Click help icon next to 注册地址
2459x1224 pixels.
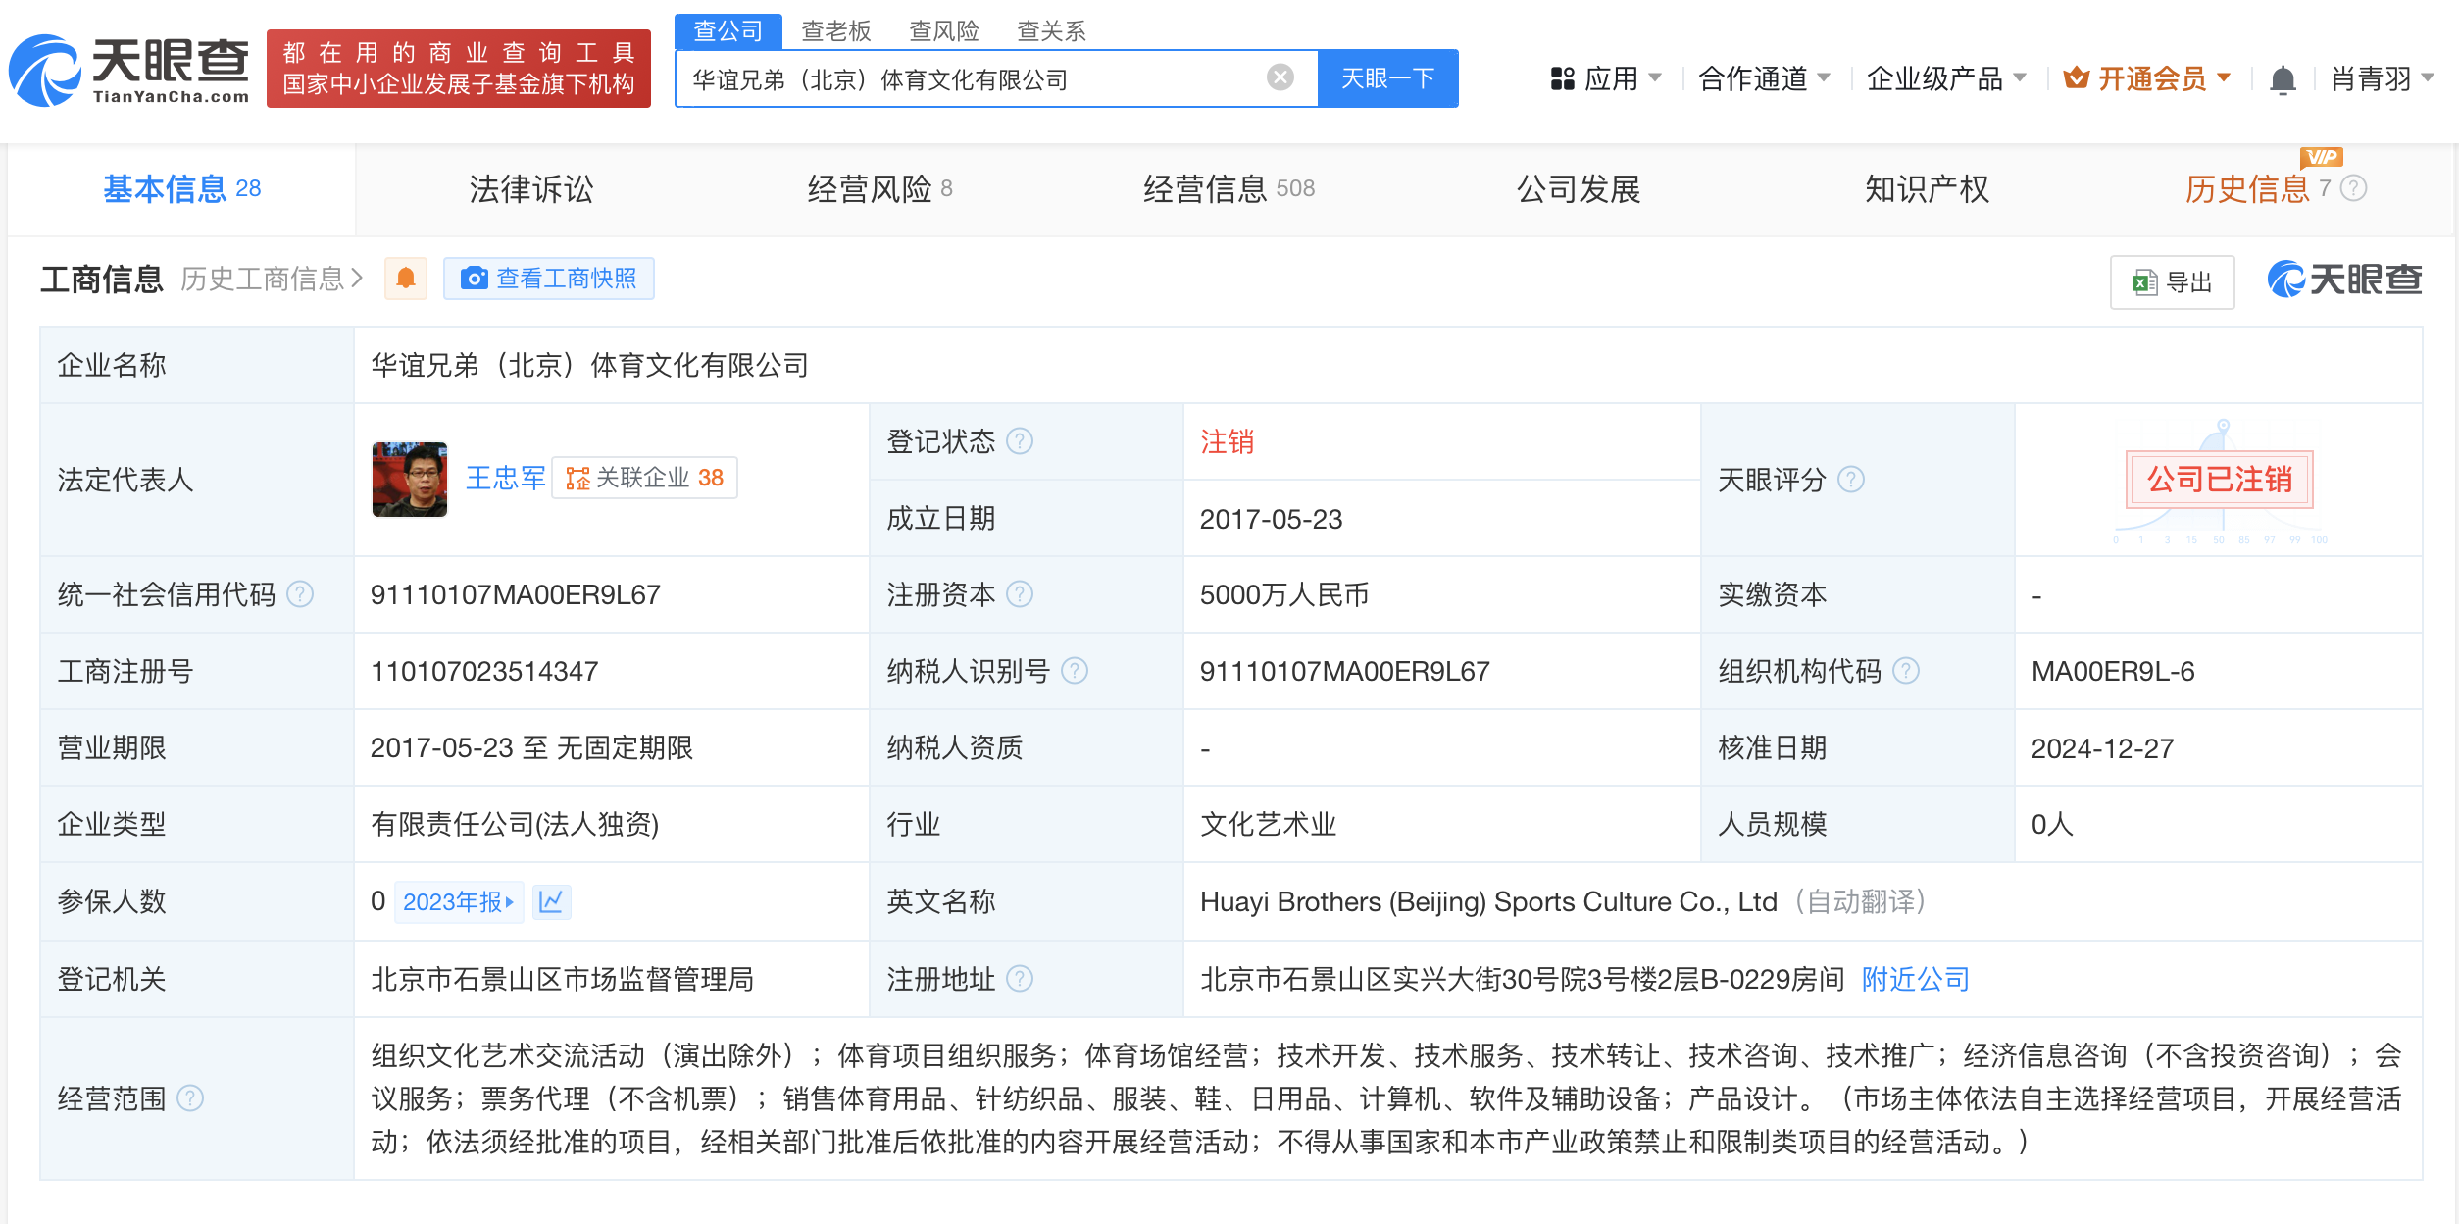point(1020,979)
